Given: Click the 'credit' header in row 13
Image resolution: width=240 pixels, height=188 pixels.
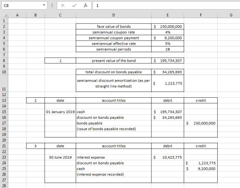Looking at the screenshot, I should tap(201, 101).
